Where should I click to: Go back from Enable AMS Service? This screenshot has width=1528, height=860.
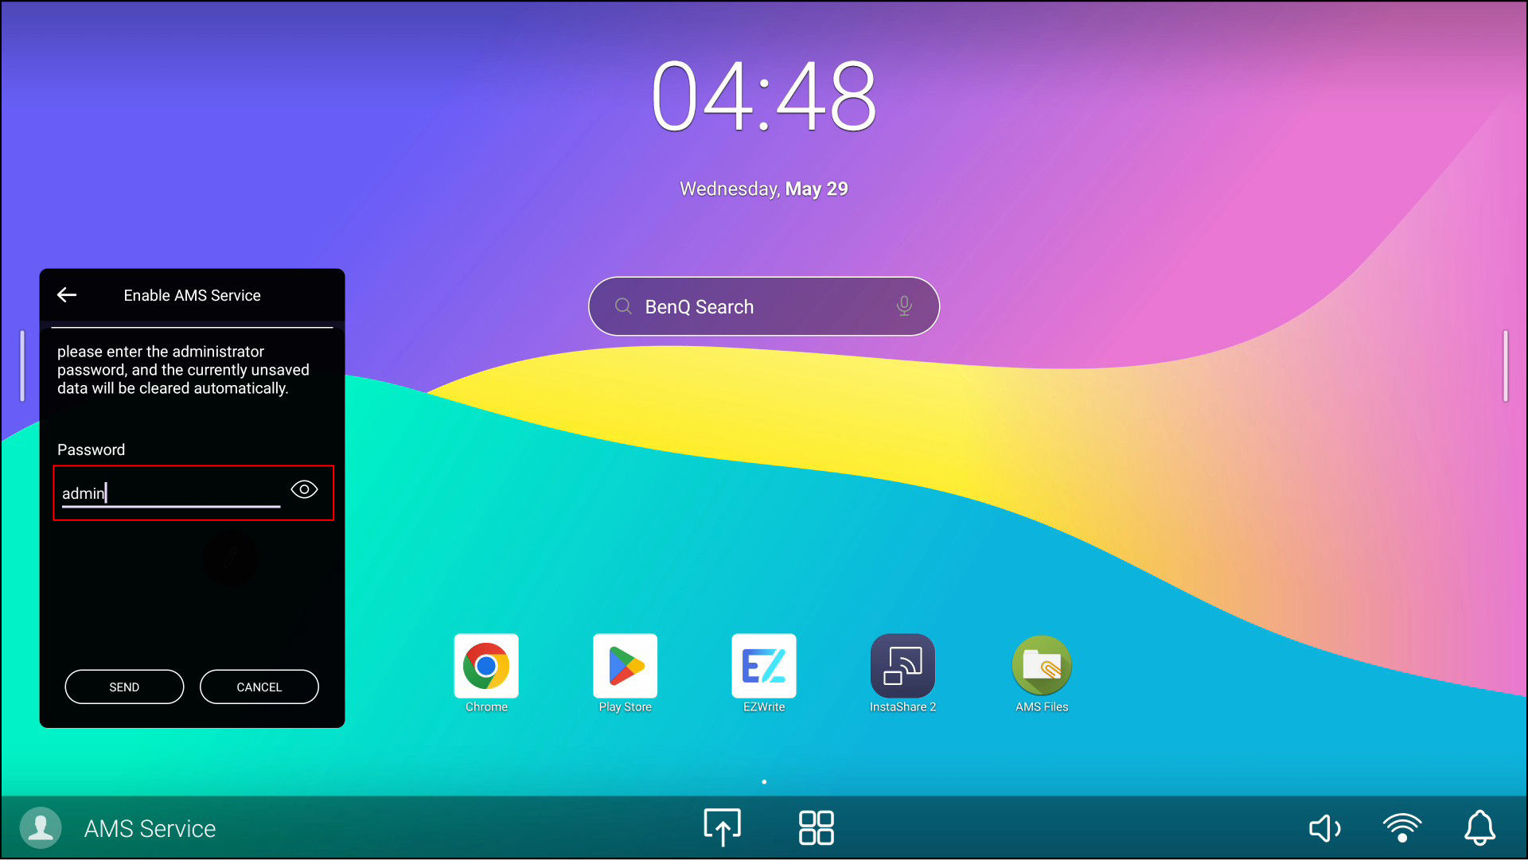pos(67,295)
